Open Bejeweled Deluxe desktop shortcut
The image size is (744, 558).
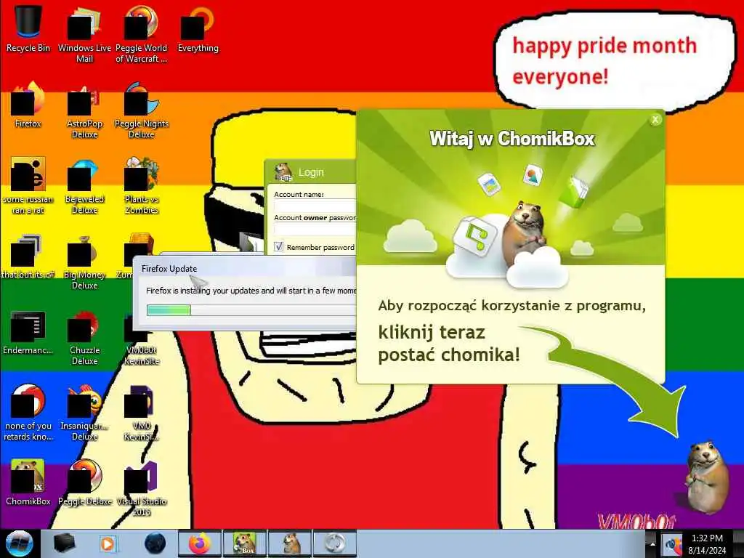click(84, 185)
